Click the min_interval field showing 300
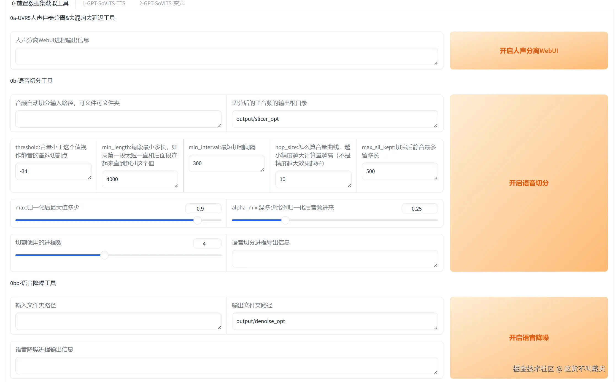This screenshot has width=615, height=382. click(x=226, y=163)
